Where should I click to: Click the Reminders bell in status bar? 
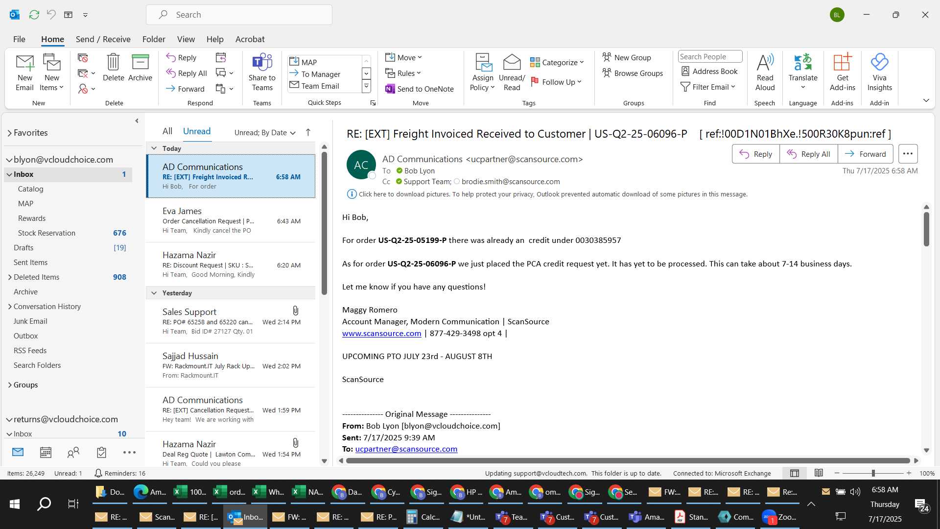pyautogui.click(x=98, y=473)
